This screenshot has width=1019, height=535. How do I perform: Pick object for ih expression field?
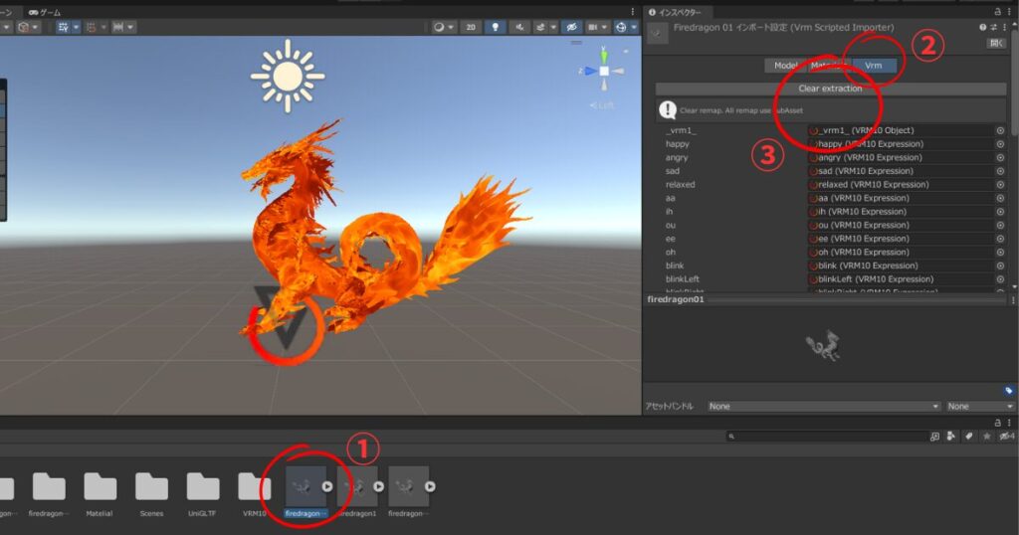[x=1000, y=212]
